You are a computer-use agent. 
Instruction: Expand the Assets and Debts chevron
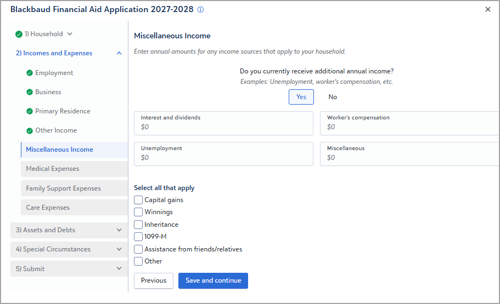tap(119, 230)
